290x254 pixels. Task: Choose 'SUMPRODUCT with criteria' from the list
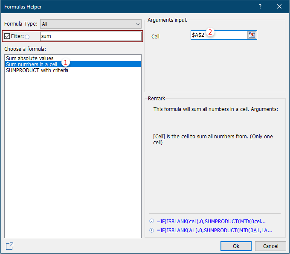tap(37, 70)
